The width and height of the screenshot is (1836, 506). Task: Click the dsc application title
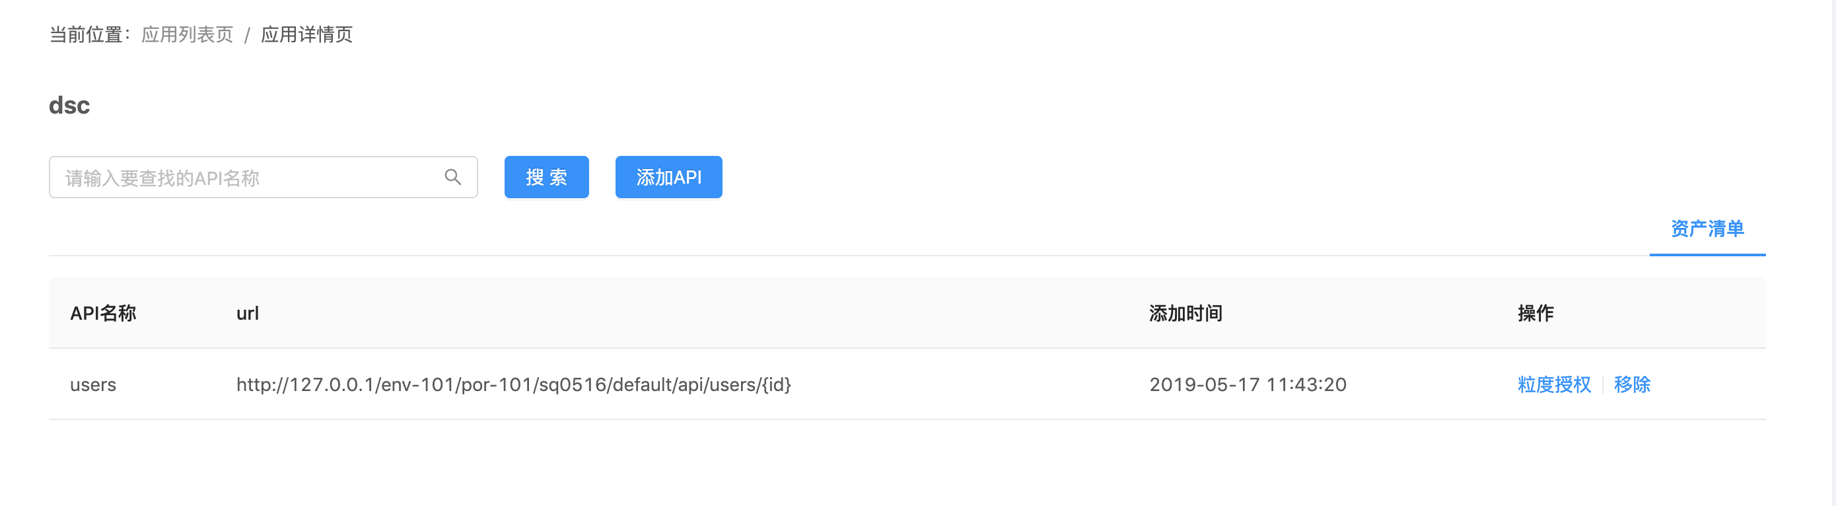(x=69, y=106)
